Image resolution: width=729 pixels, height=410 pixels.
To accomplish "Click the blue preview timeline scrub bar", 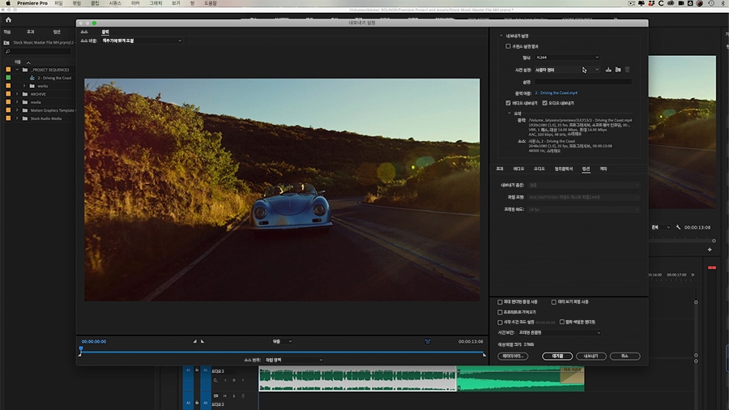I will pos(282,352).
